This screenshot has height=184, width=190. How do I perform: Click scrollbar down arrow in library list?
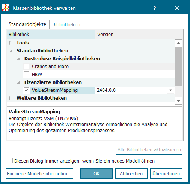(178, 100)
